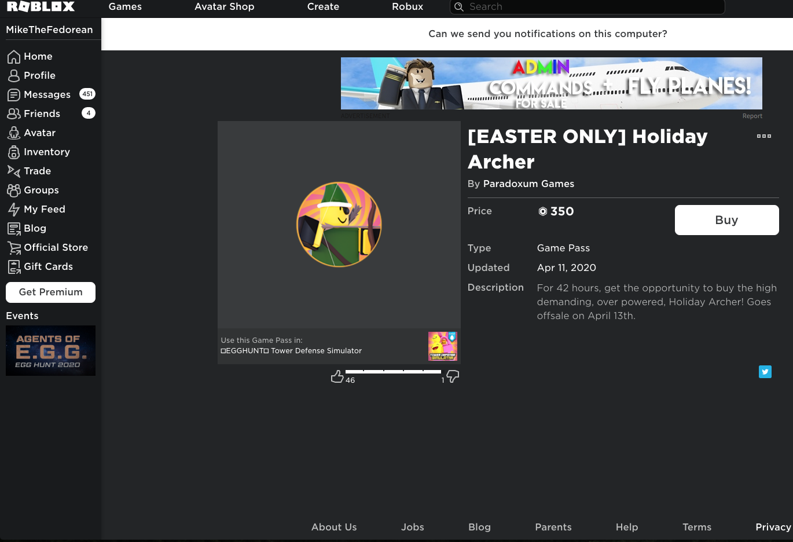Screen dimensions: 793x542
Task: Click the Friends icon in sidebar
Action: click(14, 114)
